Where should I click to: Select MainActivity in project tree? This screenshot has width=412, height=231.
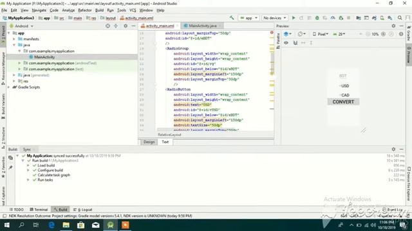pos(44,57)
